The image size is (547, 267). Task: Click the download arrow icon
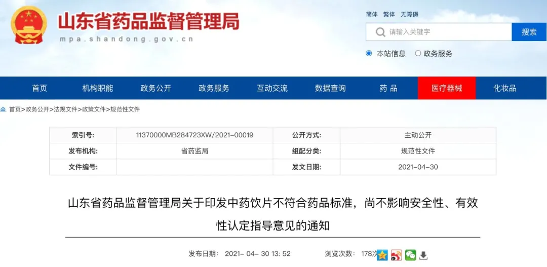423,255
